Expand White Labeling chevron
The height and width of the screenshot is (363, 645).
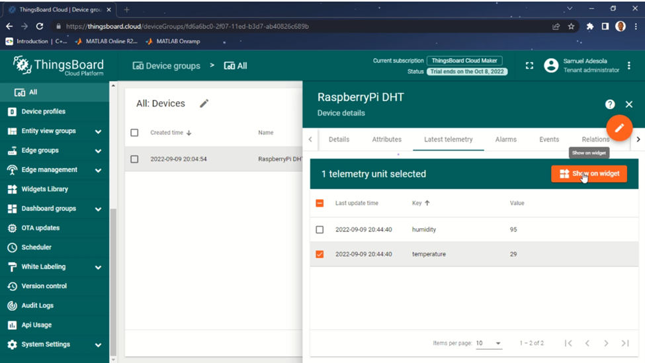coord(98,267)
